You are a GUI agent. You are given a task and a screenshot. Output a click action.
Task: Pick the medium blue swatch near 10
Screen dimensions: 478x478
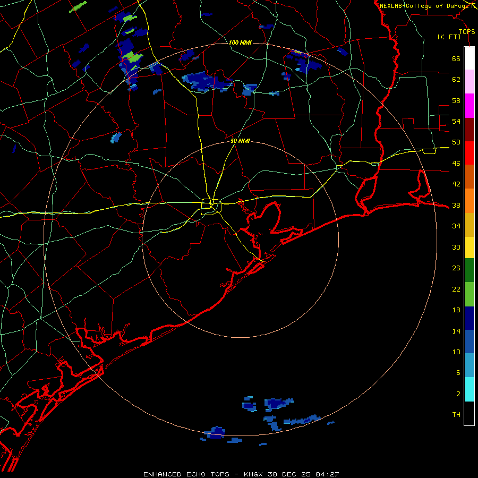[x=469, y=342]
